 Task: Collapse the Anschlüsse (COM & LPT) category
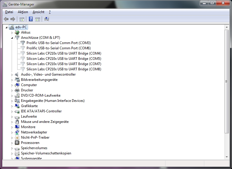(12, 38)
